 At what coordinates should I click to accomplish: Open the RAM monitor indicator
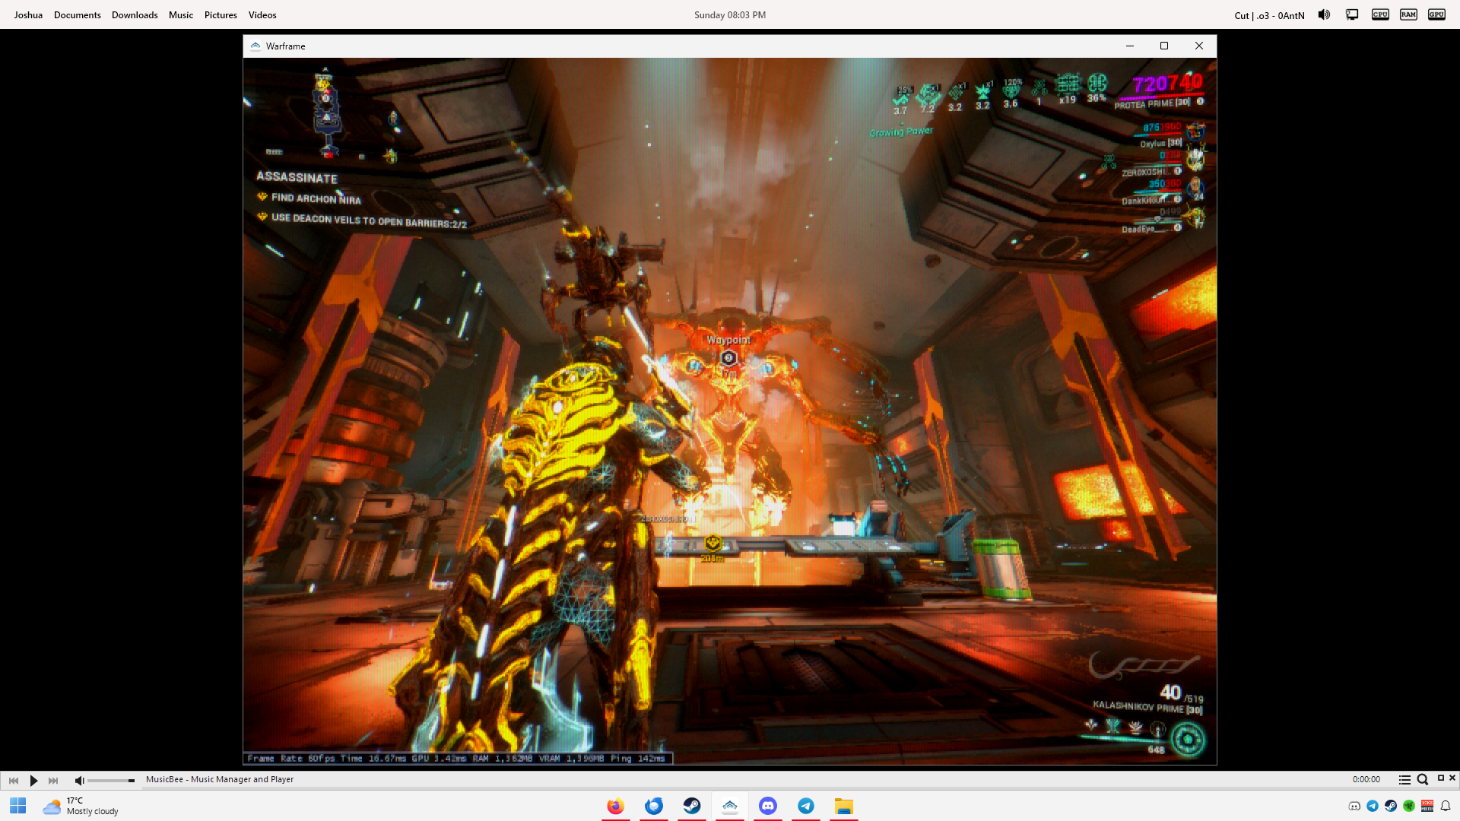pos(1408,14)
